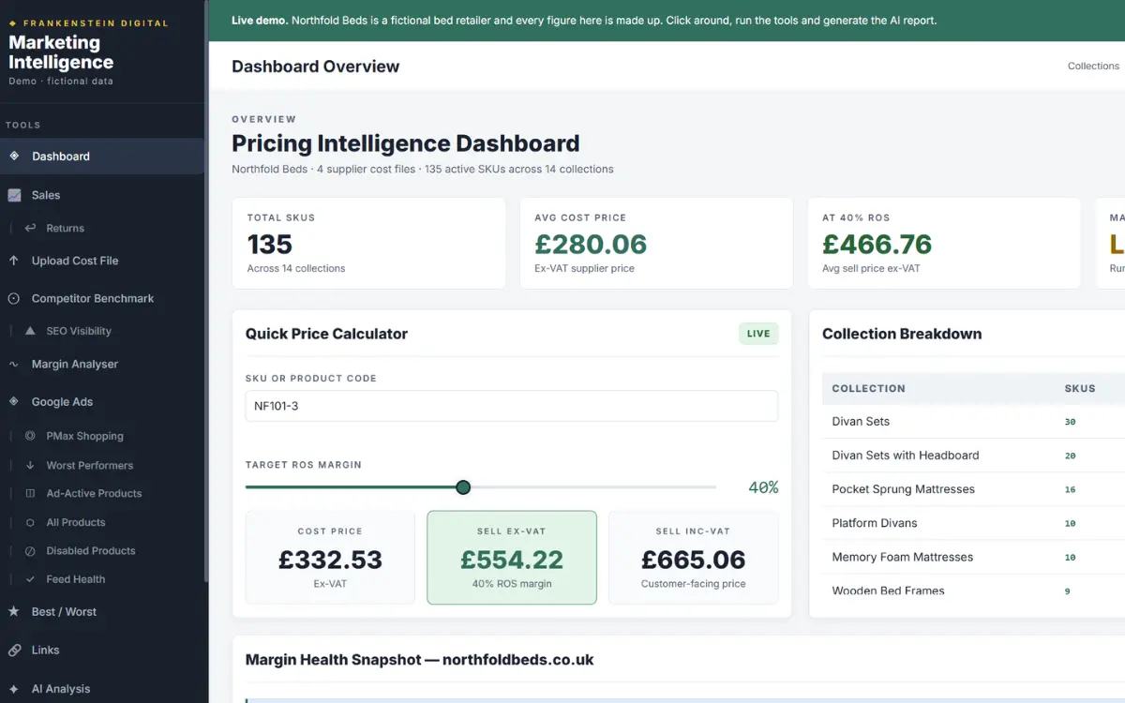Open the Margin Analyser tool
The height and width of the screenshot is (703, 1125).
102,364
